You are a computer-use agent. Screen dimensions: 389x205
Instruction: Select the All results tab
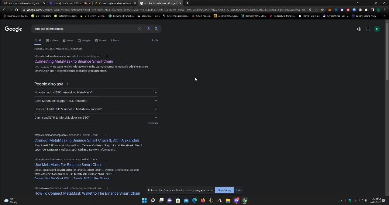point(38,40)
